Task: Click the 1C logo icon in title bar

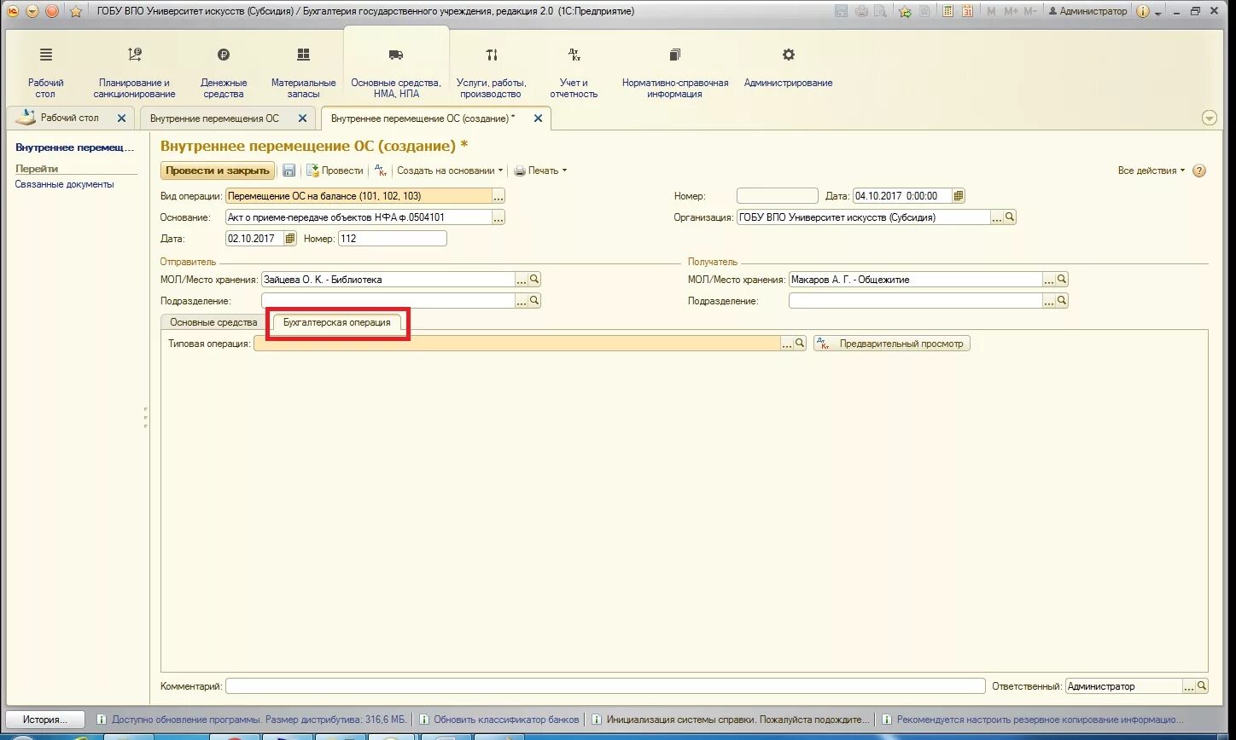Action: click(x=13, y=11)
